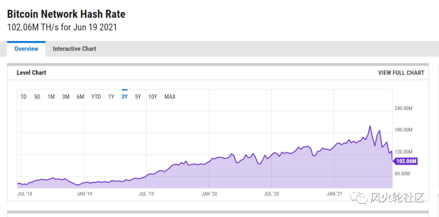Click the 240.00M axis label
The width and height of the screenshot is (439, 217).
pos(404,108)
